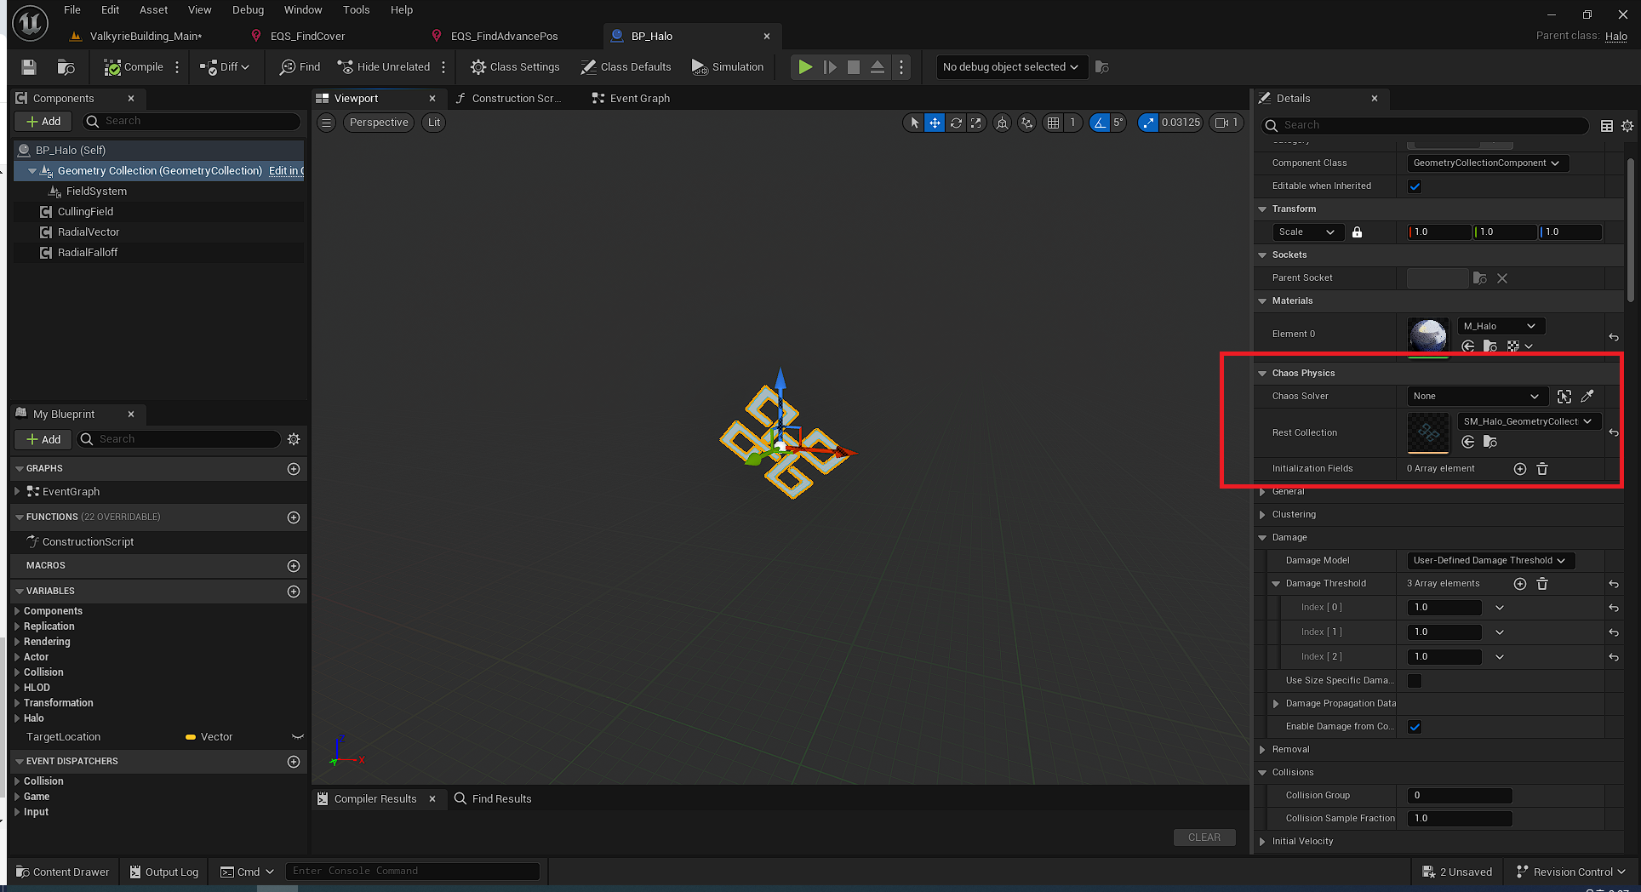Open the Component Class dropdown
Screen dimensions: 1641x892
(x=1486, y=163)
